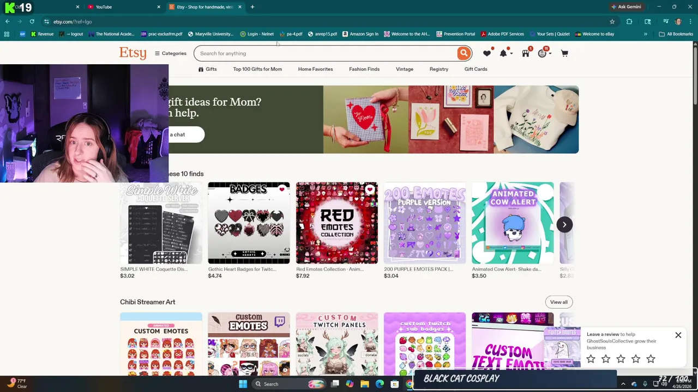The width and height of the screenshot is (698, 392).
Task: Show next finds with carousel arrow
Action: pyautogui.click(x=564, y=224)
